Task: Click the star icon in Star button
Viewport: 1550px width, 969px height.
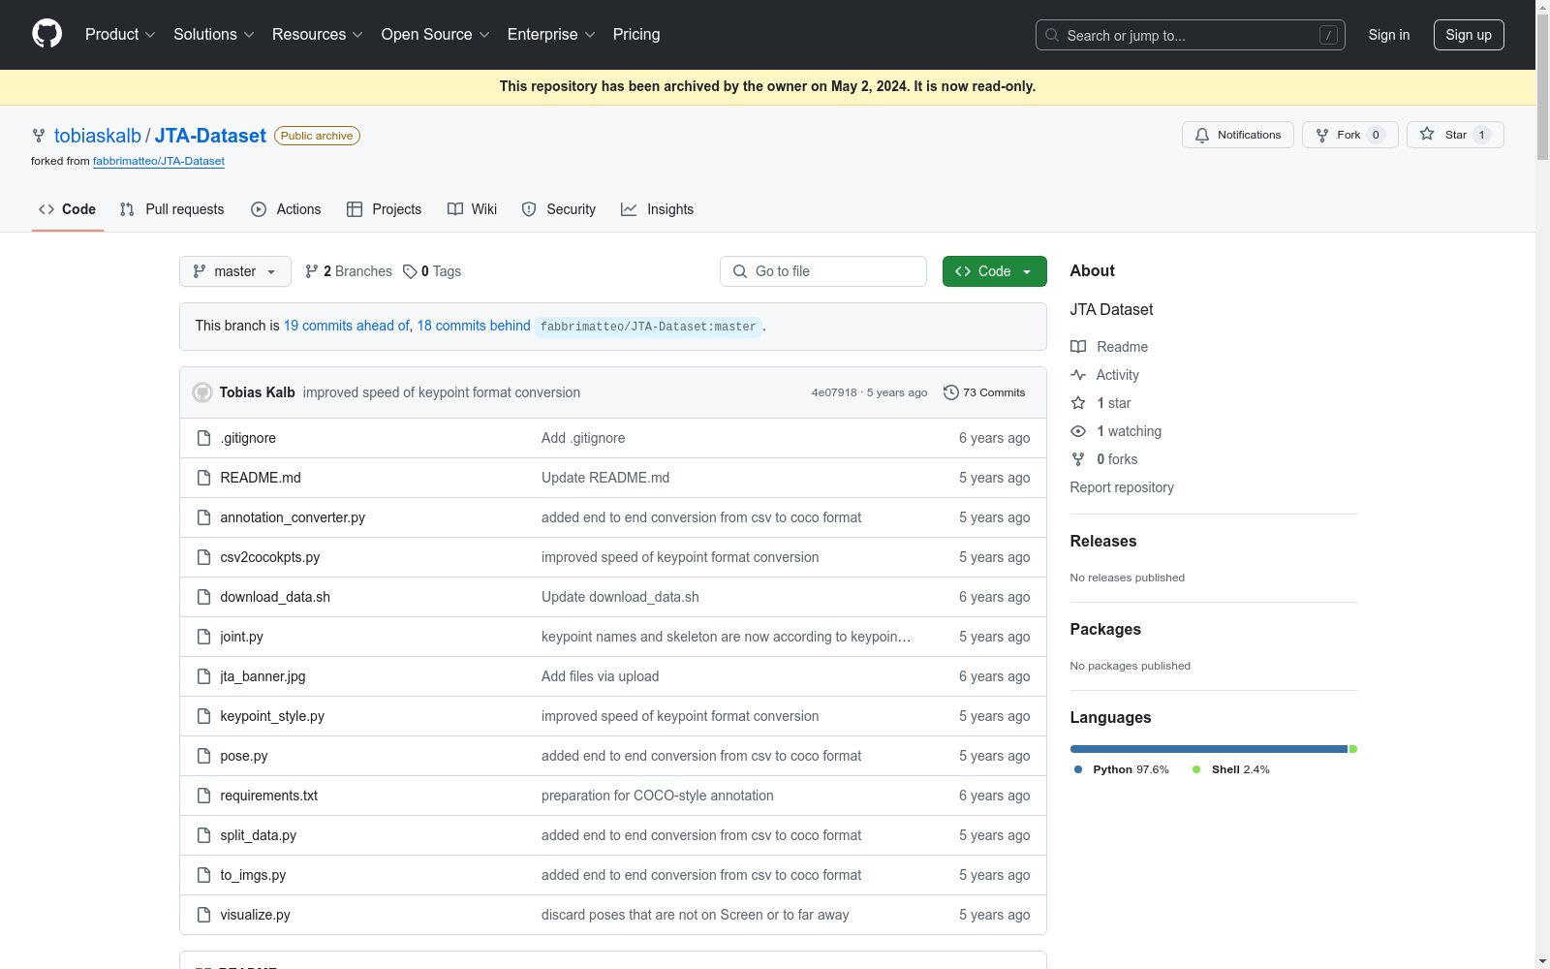Action: click(x=1427, y=135)
